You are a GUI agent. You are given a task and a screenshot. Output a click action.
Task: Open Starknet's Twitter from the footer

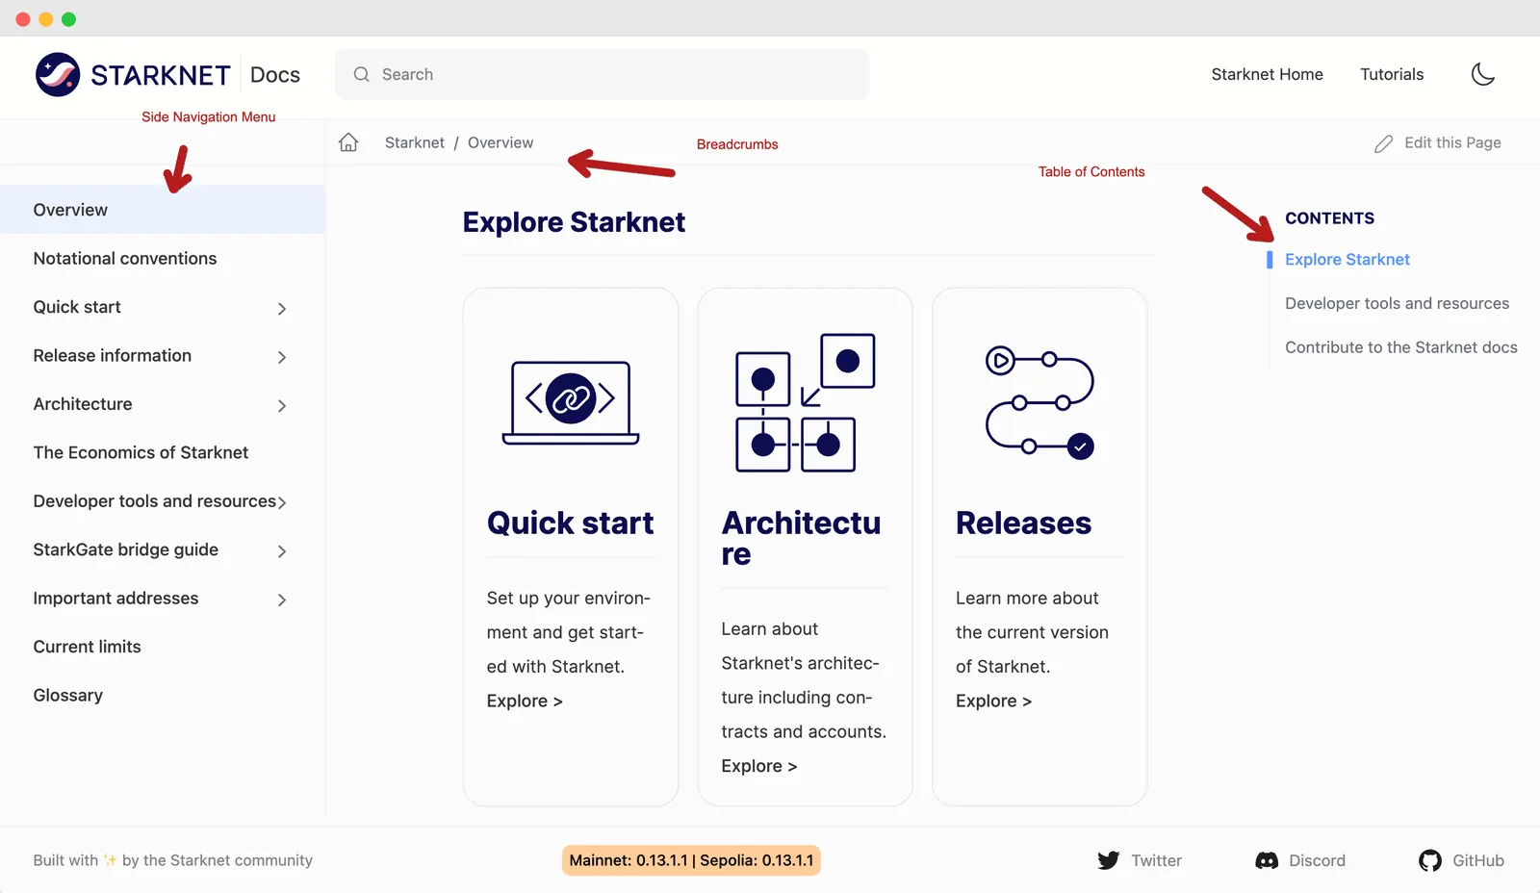1109,860
